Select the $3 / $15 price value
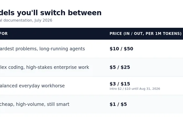The image size is (183, 122). pyautogui.click(x=120, y=84)
